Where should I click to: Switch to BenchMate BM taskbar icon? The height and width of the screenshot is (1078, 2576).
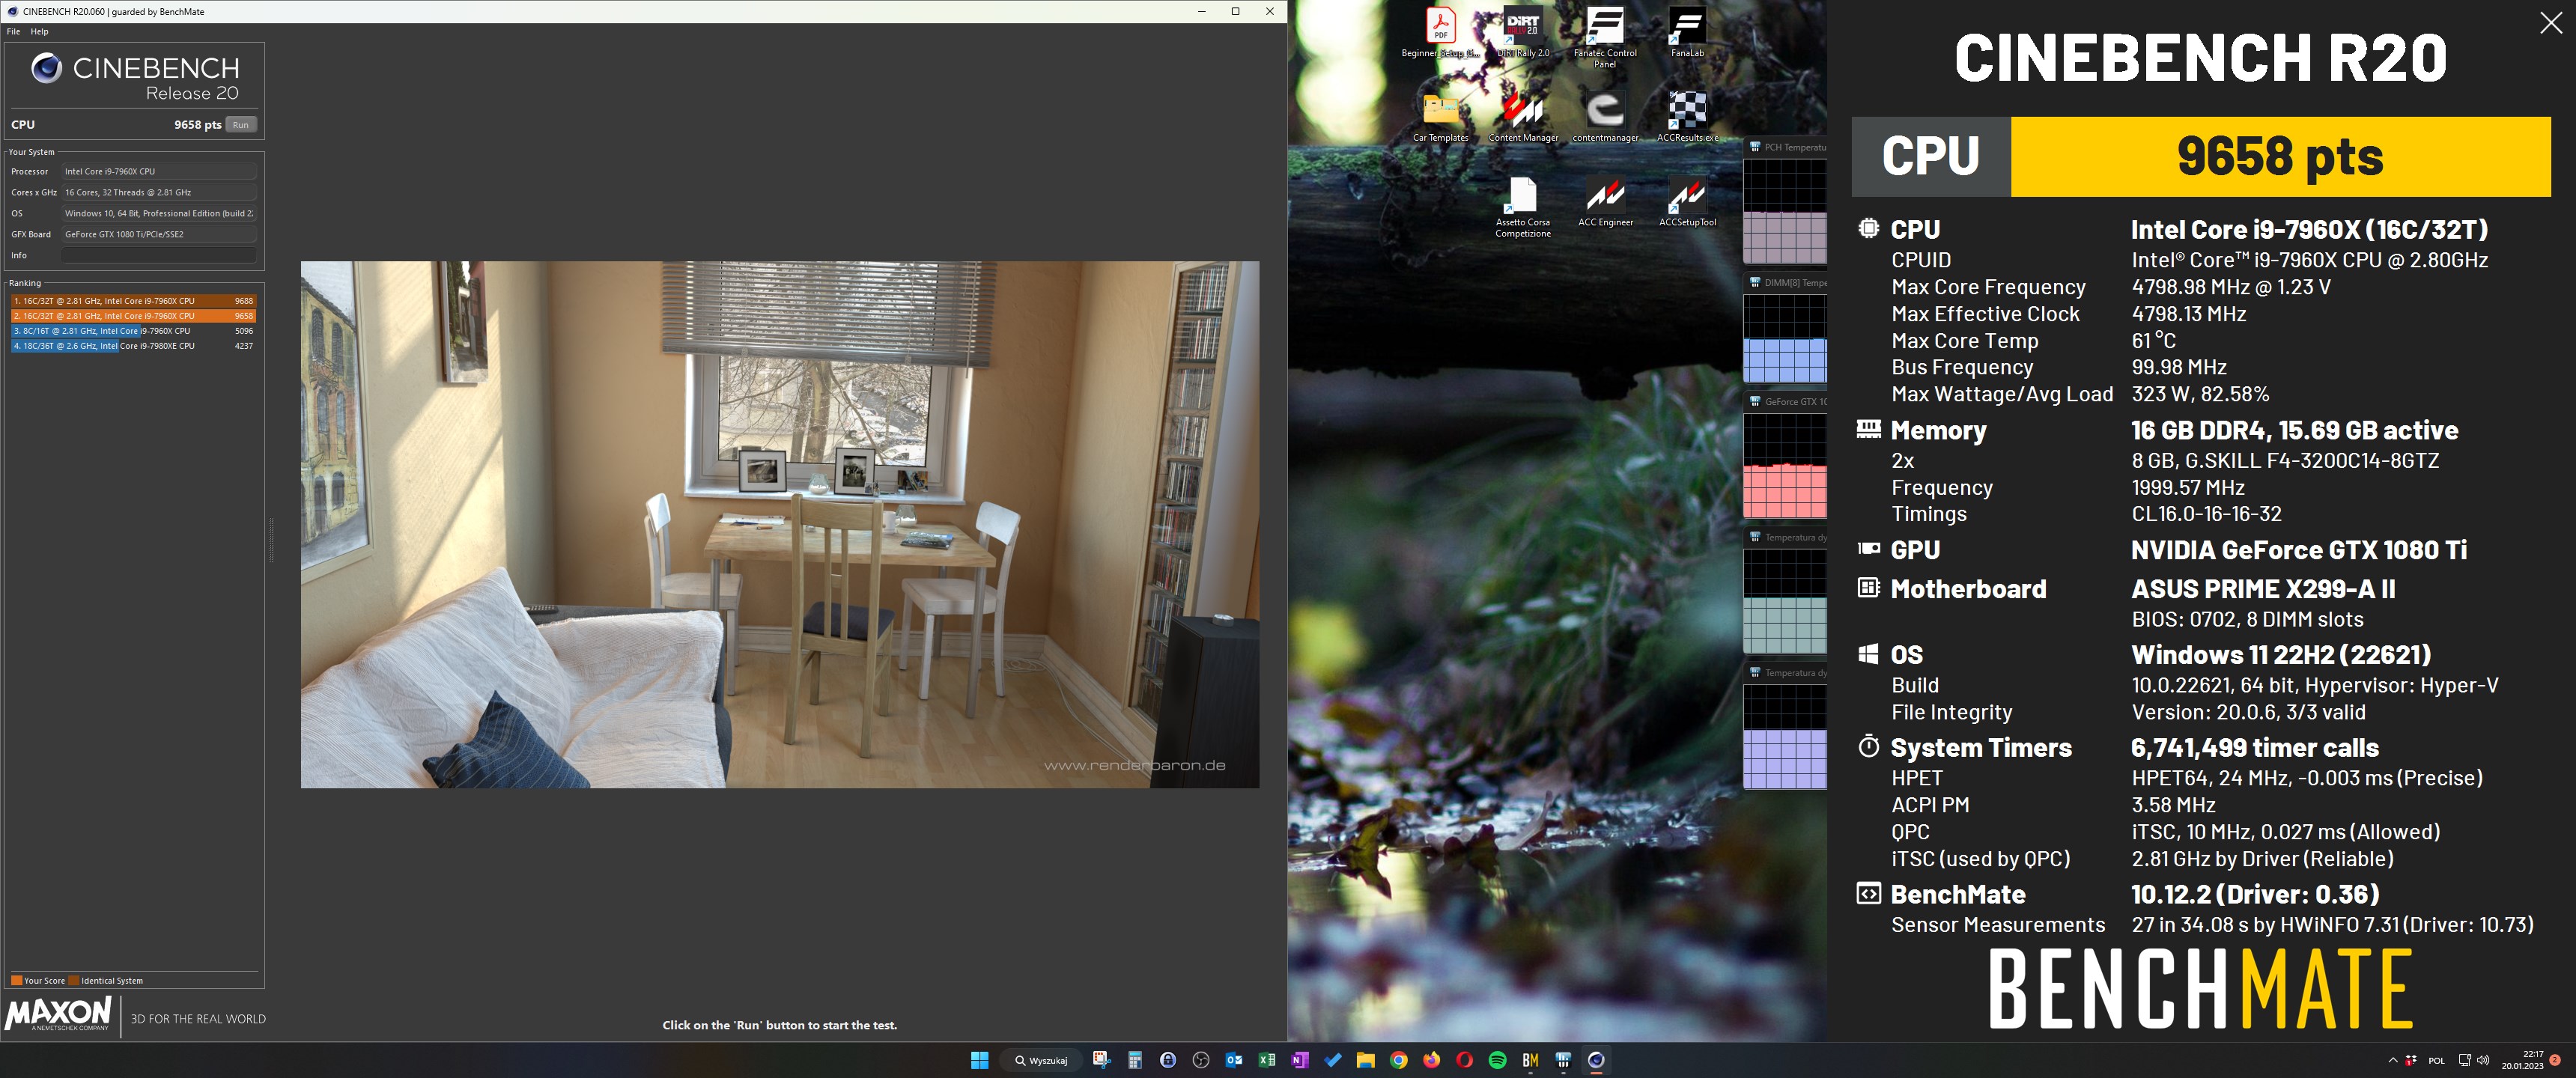pyautogui.click(x=1530, y=1060)
